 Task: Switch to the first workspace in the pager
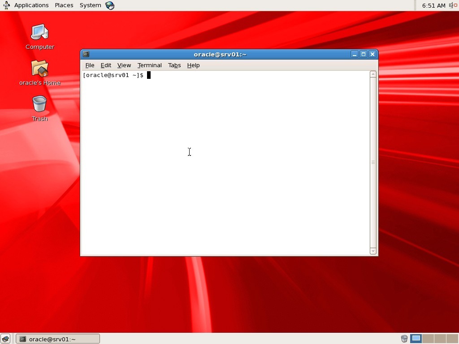click(416, 339)
